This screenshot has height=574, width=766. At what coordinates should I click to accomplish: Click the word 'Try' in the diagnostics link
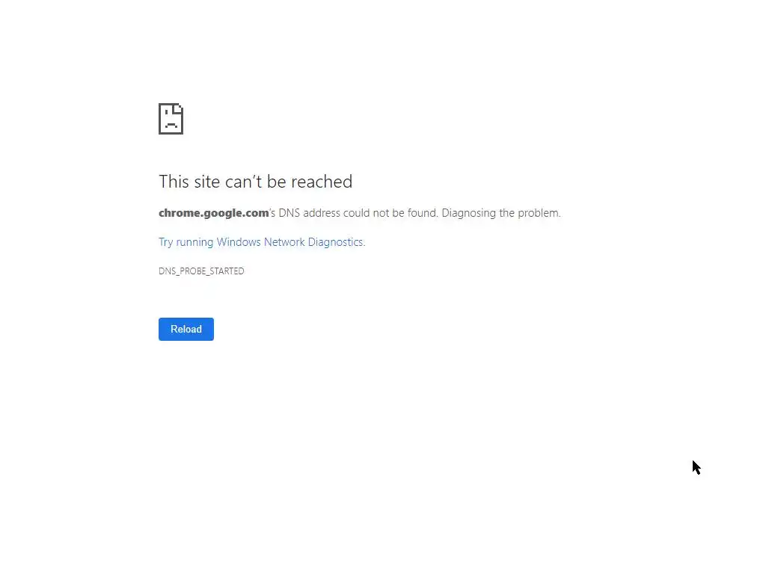click(x=166, y=243)
